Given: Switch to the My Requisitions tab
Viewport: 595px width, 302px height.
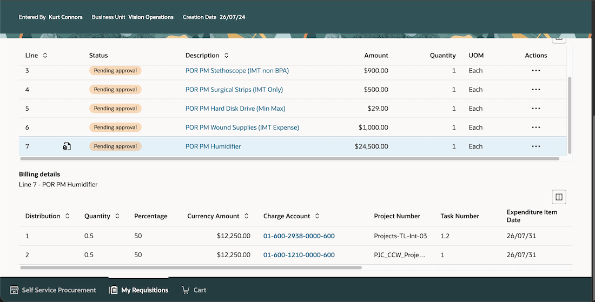Looking at the screenshot, I should (x=138, y=290).
